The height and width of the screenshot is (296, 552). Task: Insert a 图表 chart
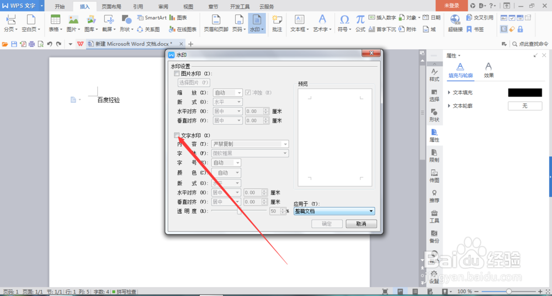[x=178, y=18]
